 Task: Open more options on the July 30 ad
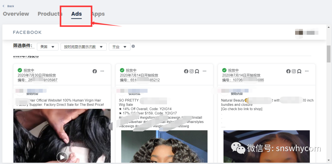coord(102,71)
